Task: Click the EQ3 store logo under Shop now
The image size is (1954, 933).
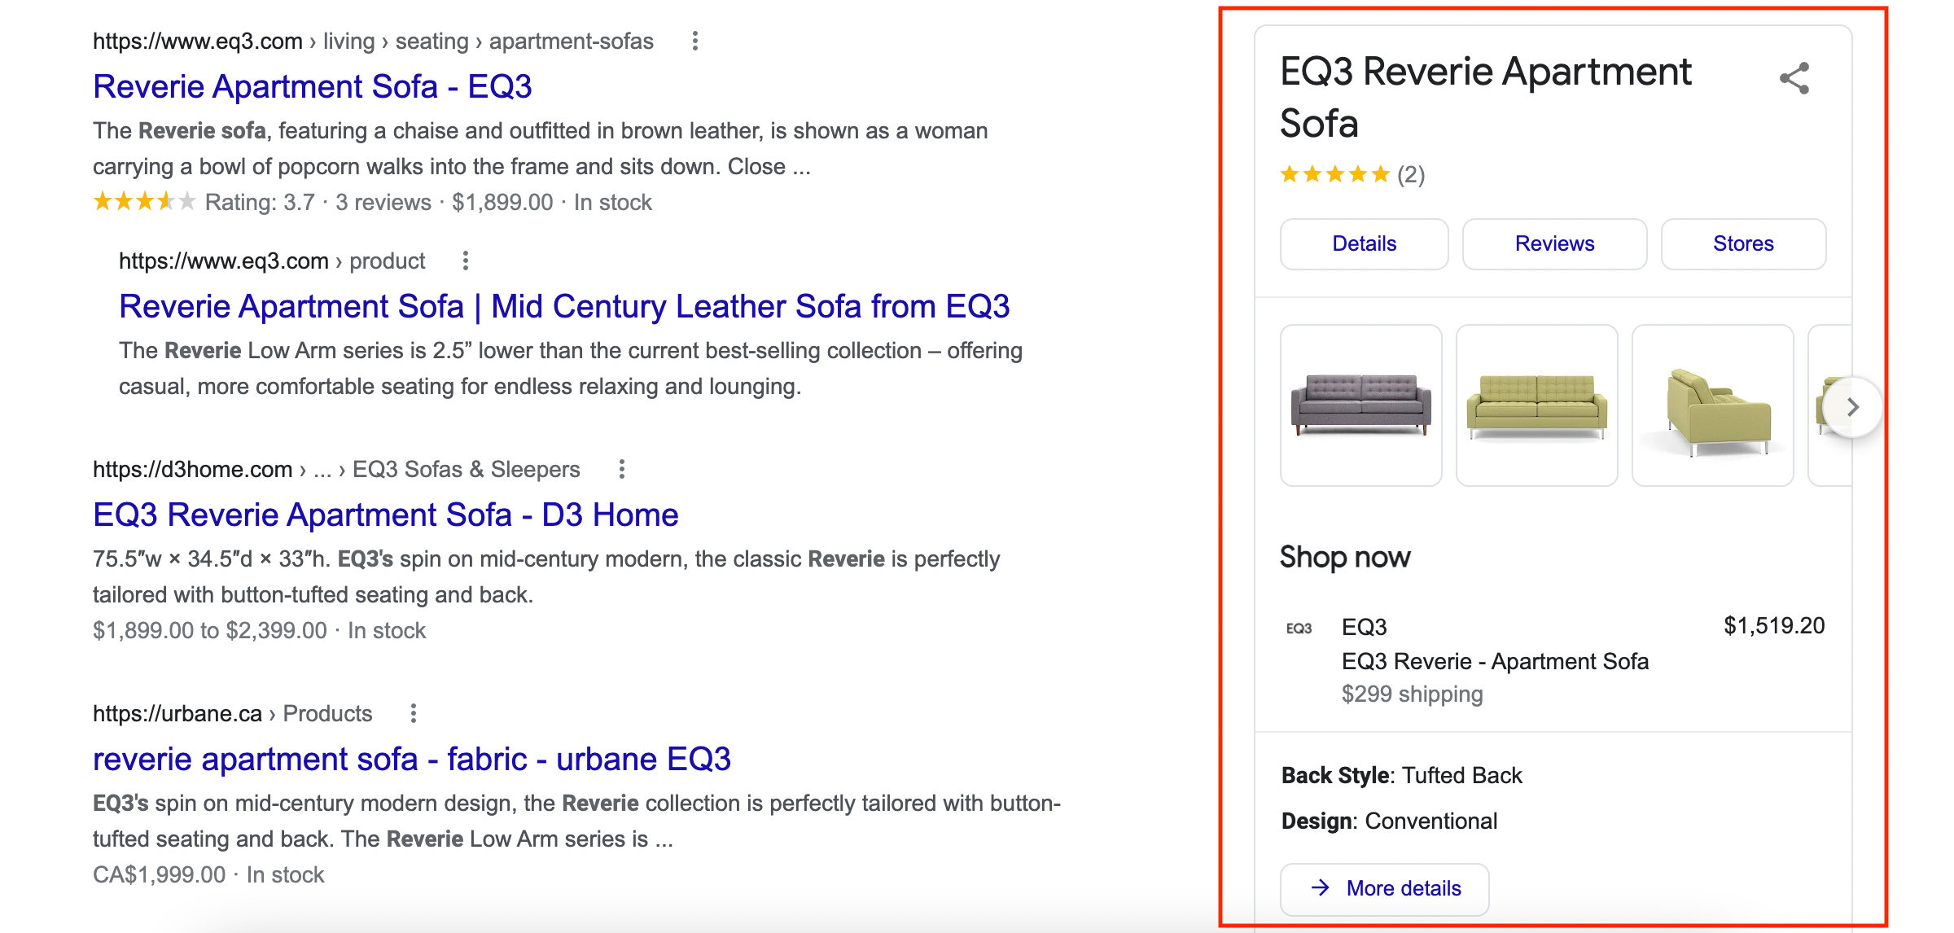Action: pos(1299,628)
